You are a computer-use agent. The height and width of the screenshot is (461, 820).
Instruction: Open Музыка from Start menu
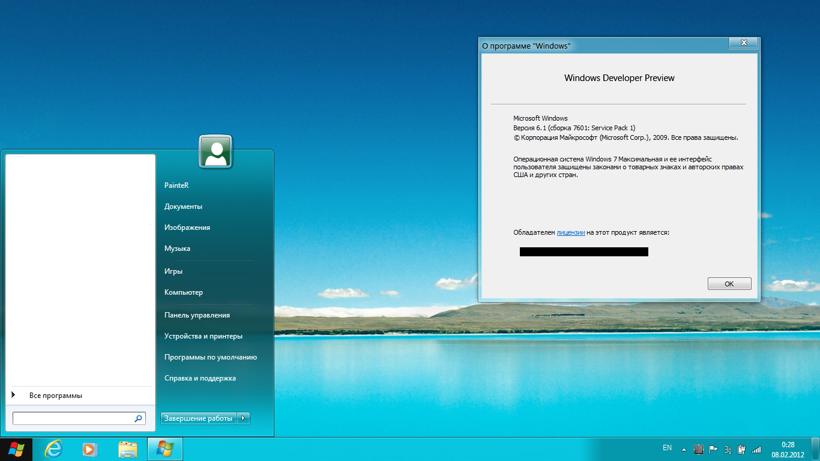(x=177, y=249)
